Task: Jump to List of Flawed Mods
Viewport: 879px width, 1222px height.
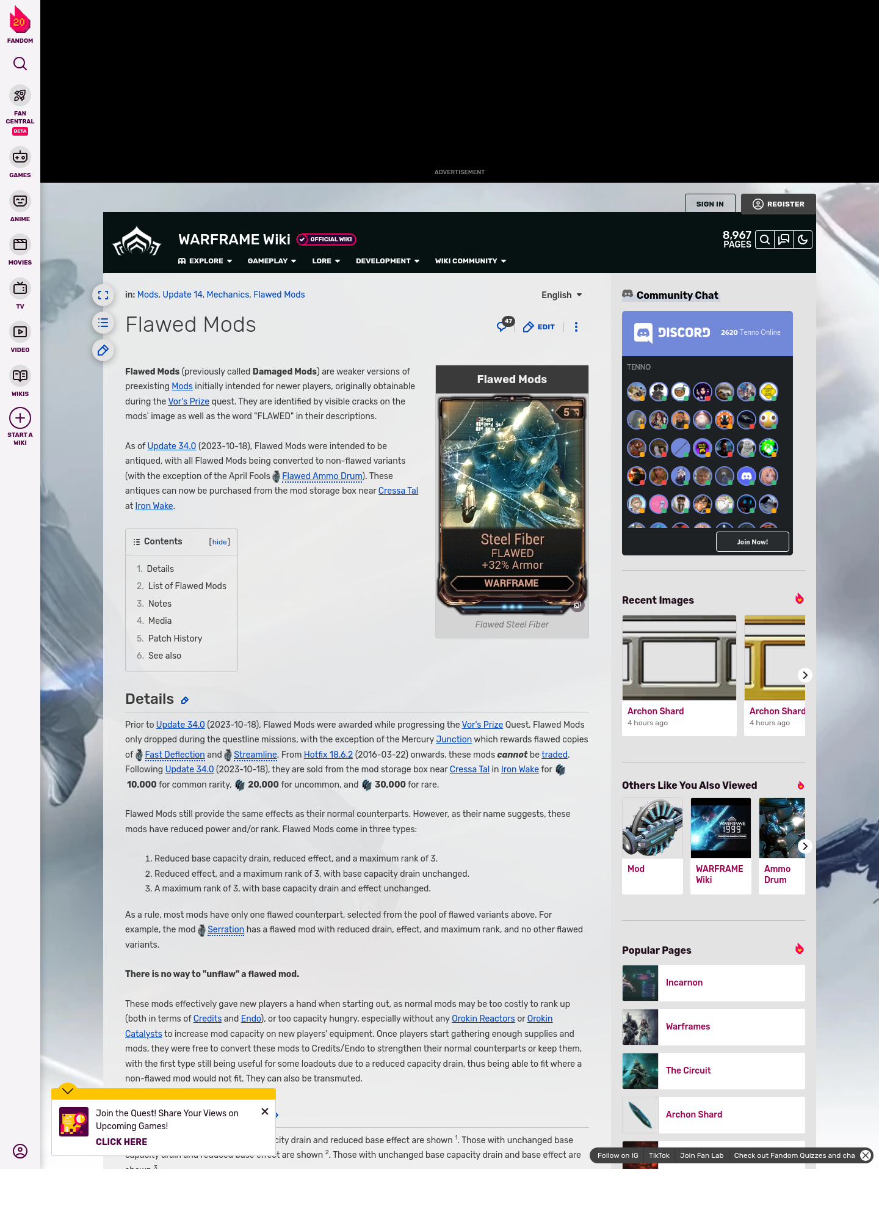Action: [187, 586]
